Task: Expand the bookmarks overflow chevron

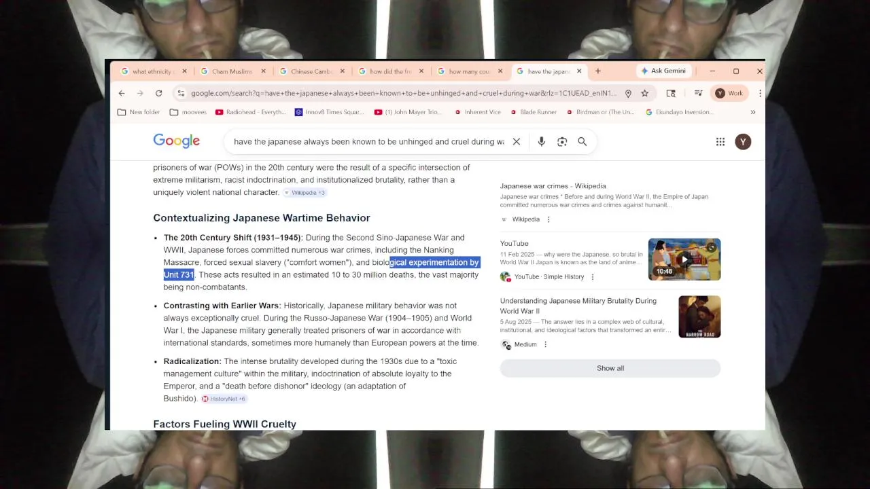Action: (752, 112)
